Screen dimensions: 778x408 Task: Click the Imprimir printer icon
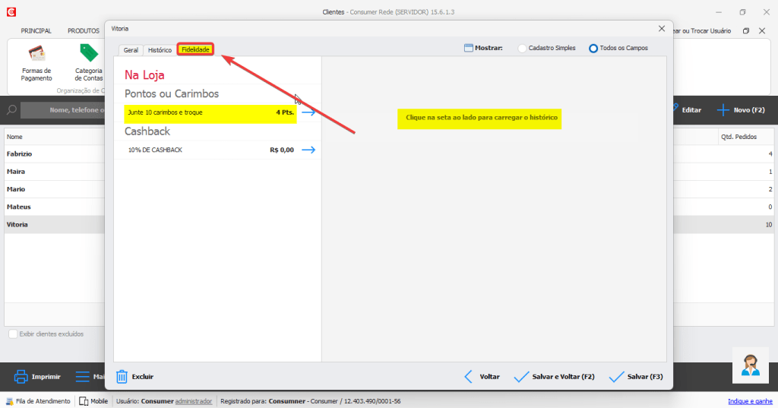21,376
